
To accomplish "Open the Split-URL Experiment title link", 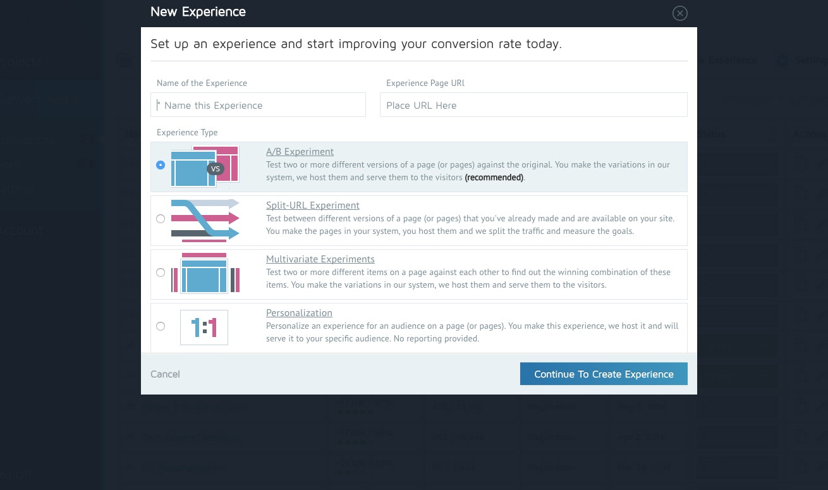I will pyautogui.click(x=313, y=205).
